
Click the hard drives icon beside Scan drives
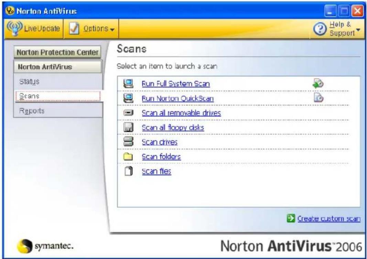click(128, 142)
